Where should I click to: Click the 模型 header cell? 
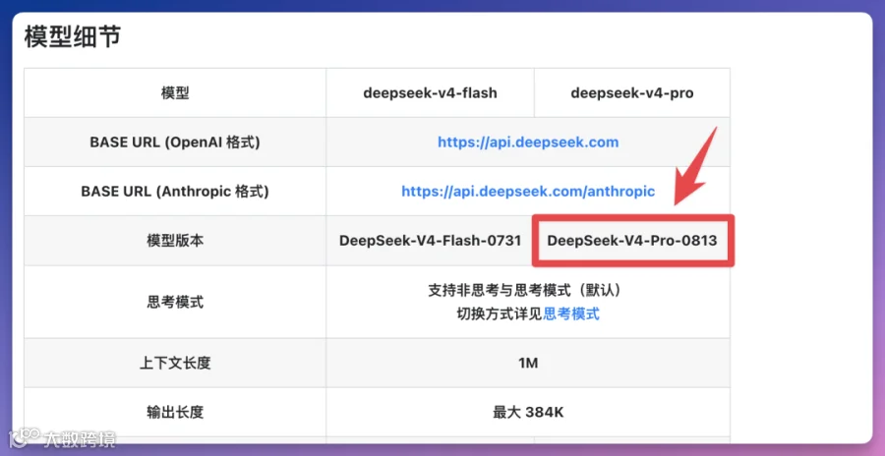[175, 93]
